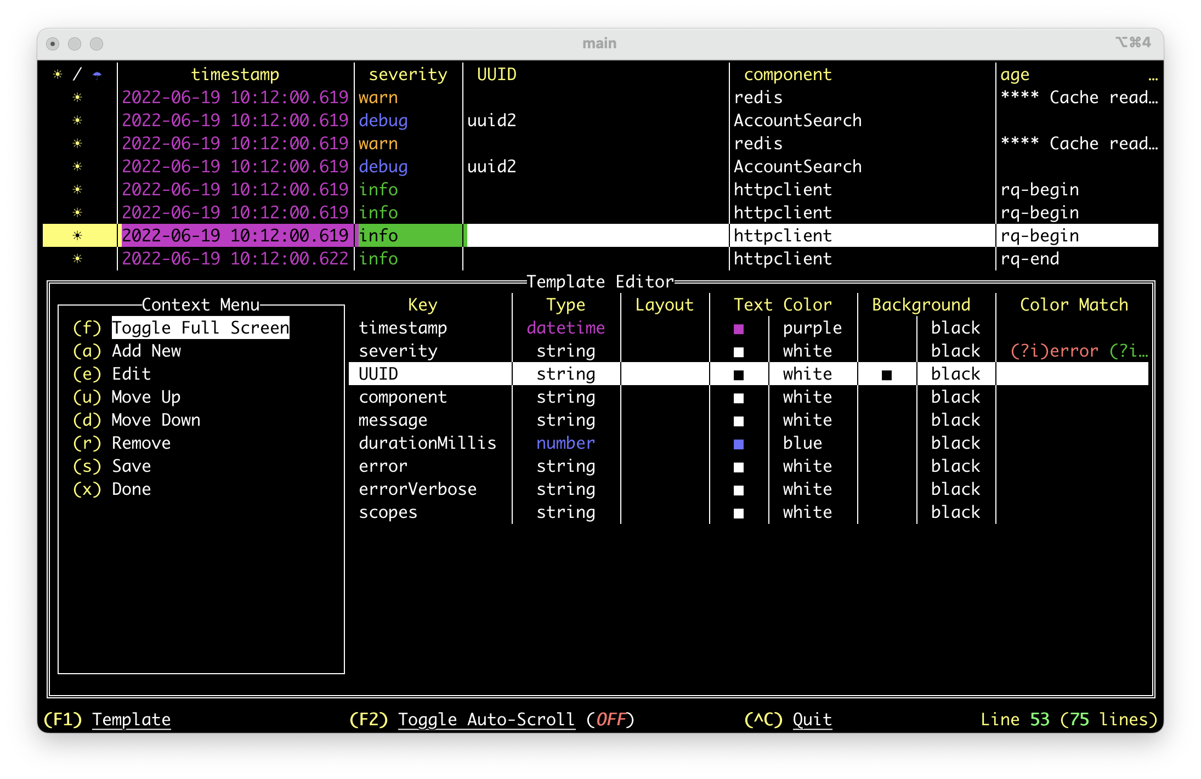The width and height of the screenshot is (1201, 779).
Task: Click the white text color square for scopes
Action: point(739,513)
